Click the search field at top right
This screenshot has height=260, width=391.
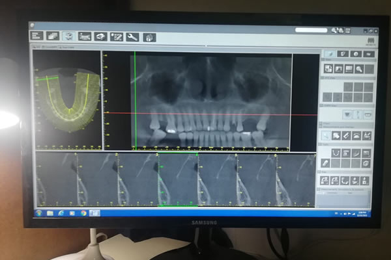click(x=311, y=30)
